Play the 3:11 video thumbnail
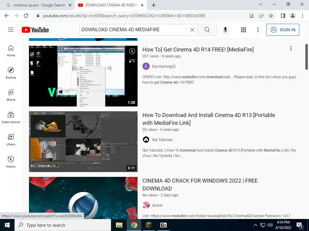The height and width of the screenshot is (231, 309). click(x=83, y=142)
